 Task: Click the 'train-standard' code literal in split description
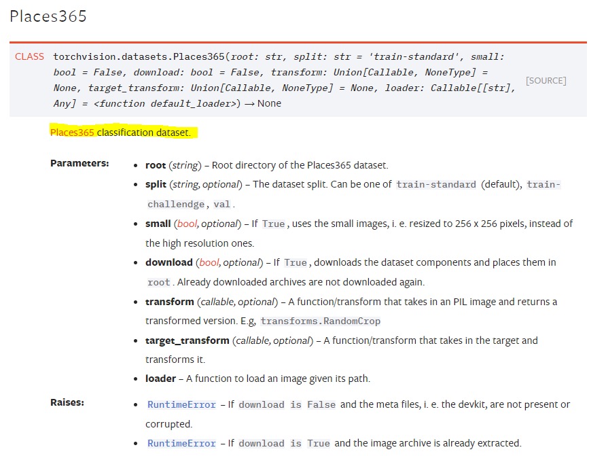436,185
